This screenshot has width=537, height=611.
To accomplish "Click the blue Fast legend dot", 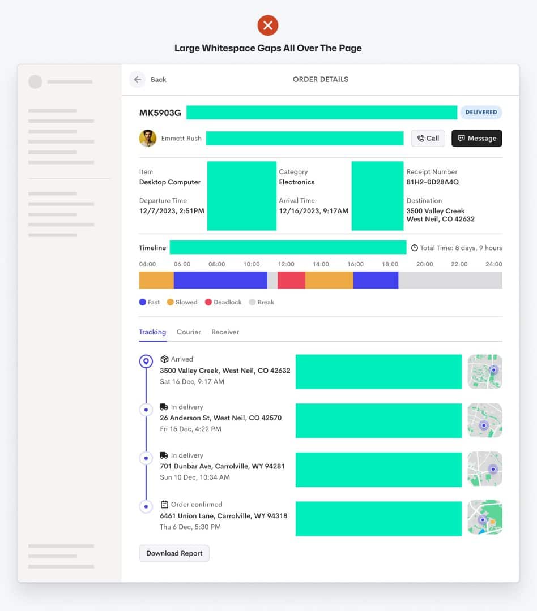I will (x=142, y=302).
